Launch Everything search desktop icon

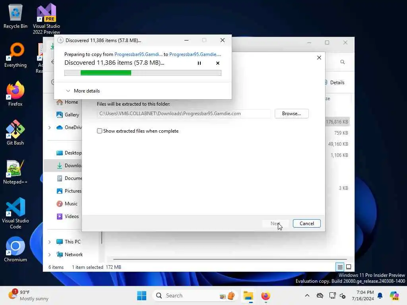coord(16,55)
